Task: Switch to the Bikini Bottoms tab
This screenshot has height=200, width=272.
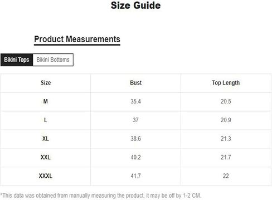Action: tap(53, 60)
